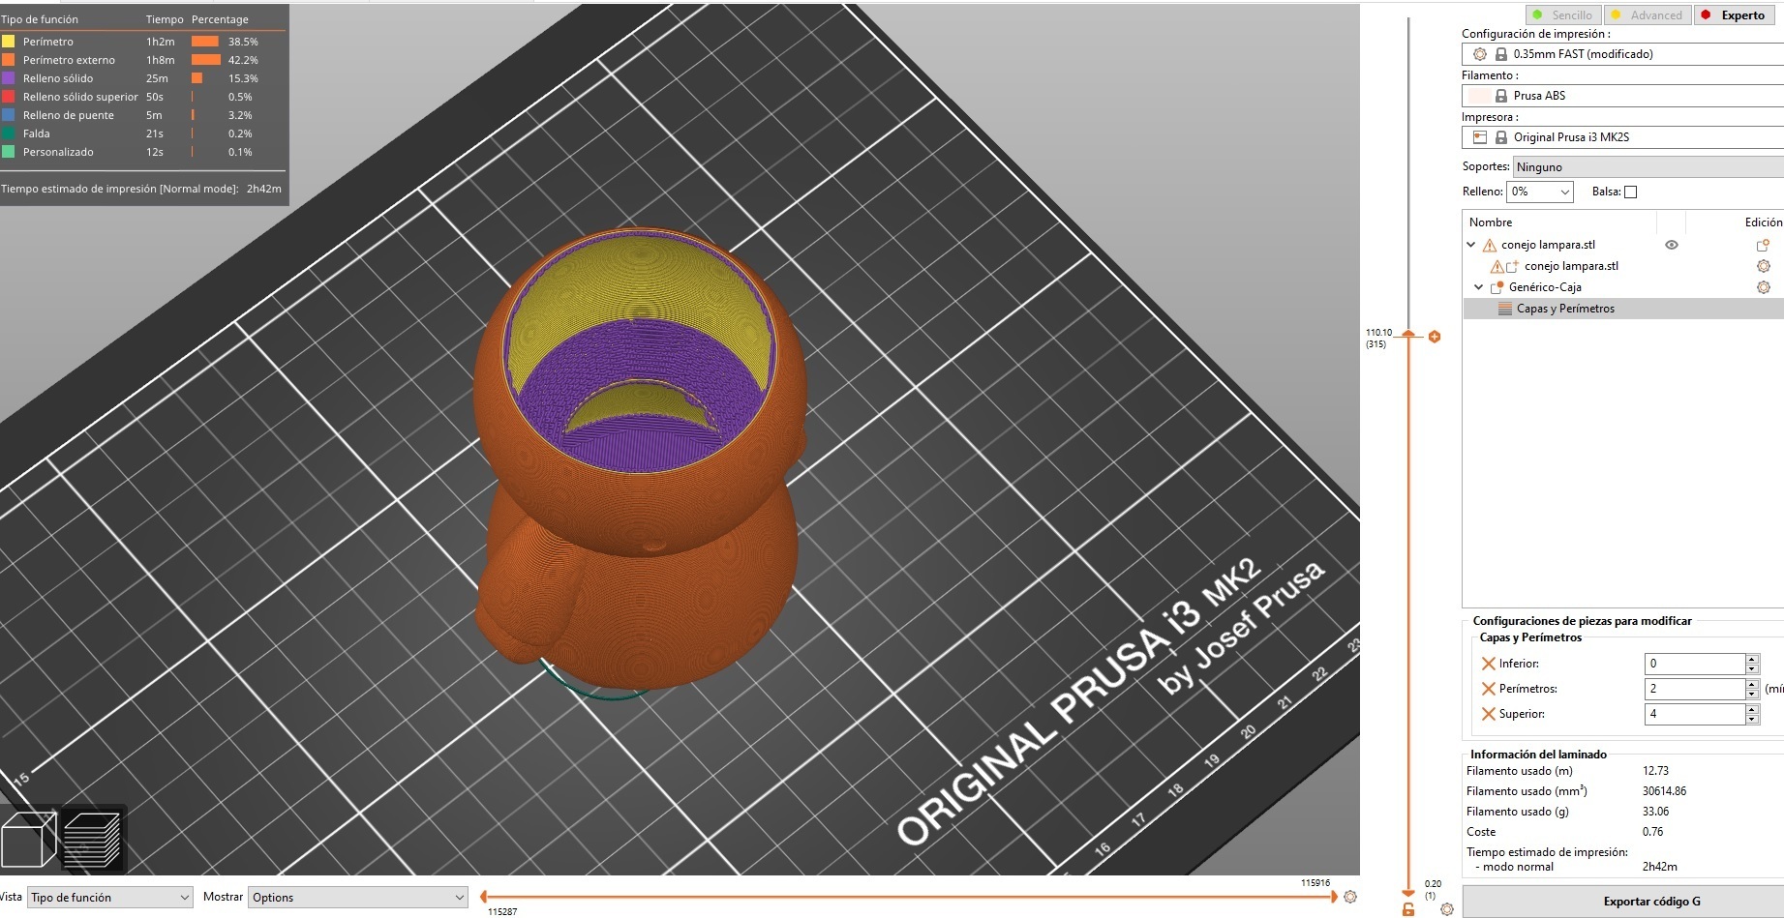This screenshot has height=918, width=1784.
Task: Remove the Inferior setting with X icon
Action: [1488, 664]
